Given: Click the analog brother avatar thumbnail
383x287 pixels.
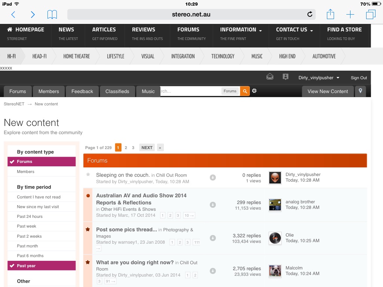Looking at the screenshot, I should coord(275,204).
